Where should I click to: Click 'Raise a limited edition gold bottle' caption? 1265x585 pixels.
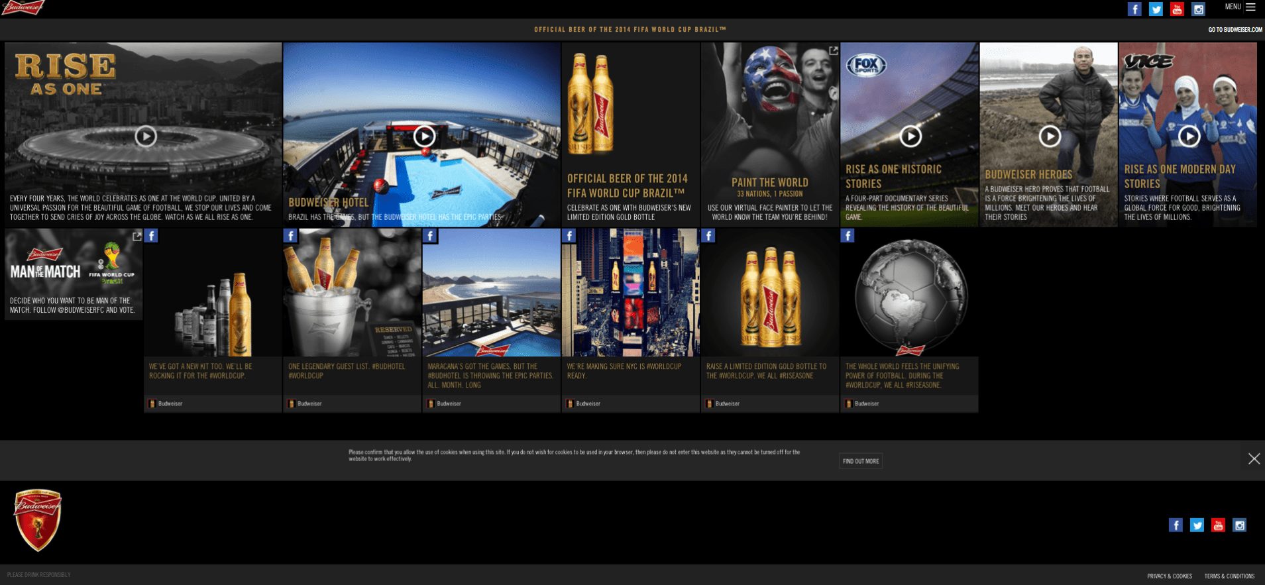coord(766,371)
